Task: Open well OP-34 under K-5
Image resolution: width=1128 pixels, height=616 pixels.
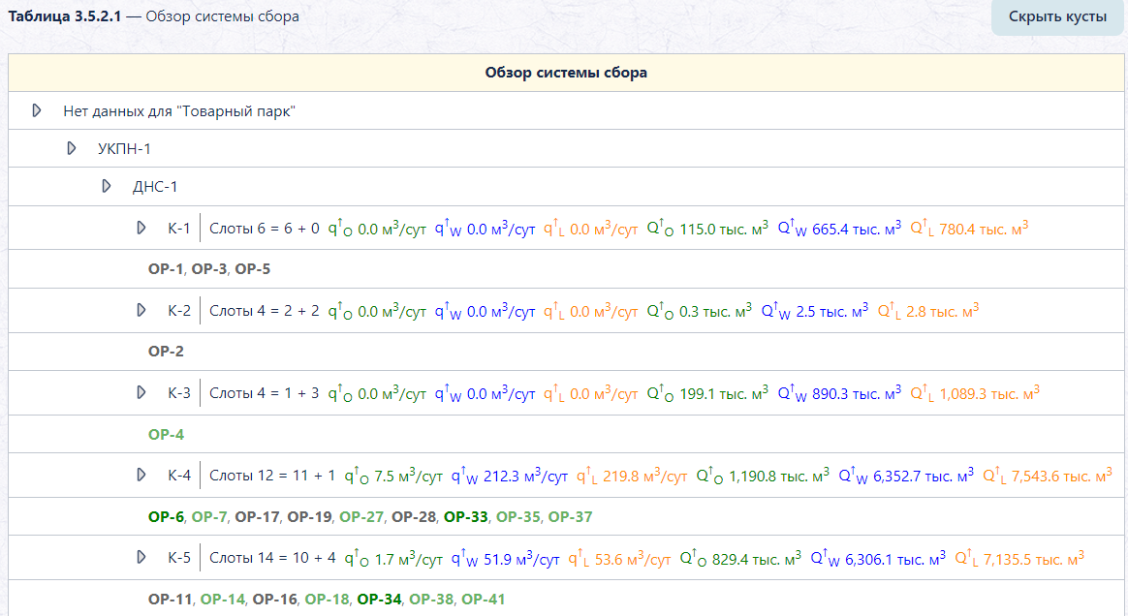Action: point(379,599)
